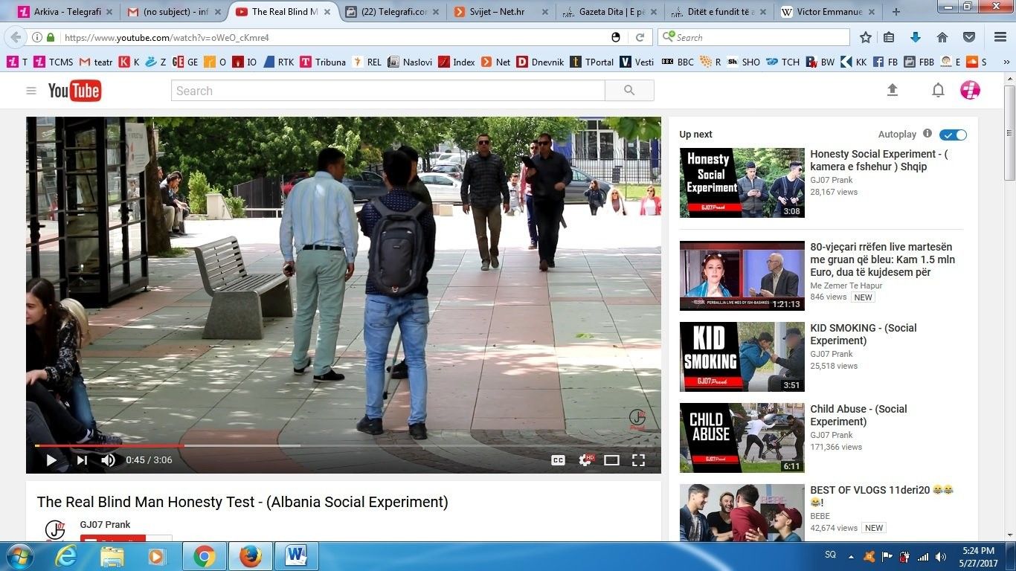Mute the video volume

pos(109,460)
